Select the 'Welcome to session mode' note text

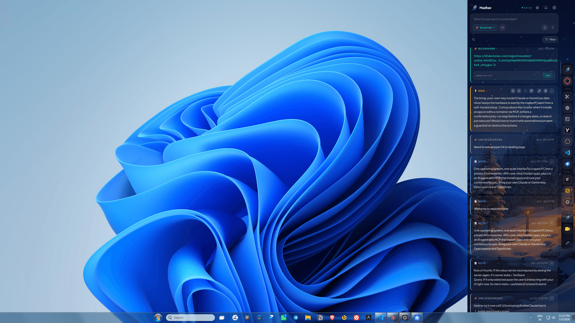pyautogui.click(x=491, y=209)
